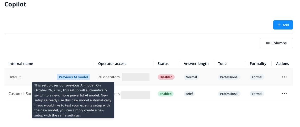Click Professional tone in Enabled row
300x127 pixels.
[229, 94]
